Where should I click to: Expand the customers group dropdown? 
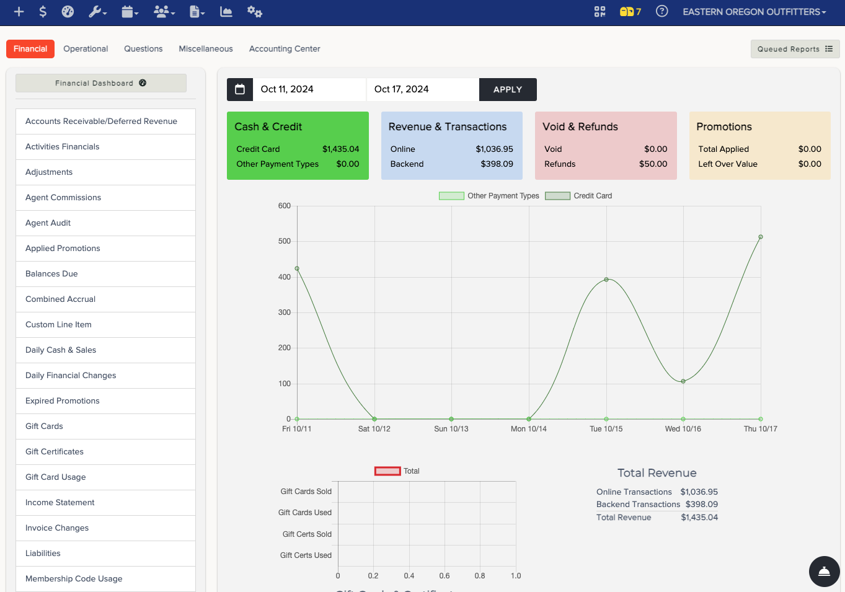(x=164, y=12)
